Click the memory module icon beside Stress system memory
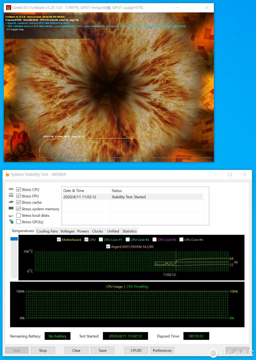Image resolution: width=256 pixels, height=360 pixels. (x=11, y=208)
